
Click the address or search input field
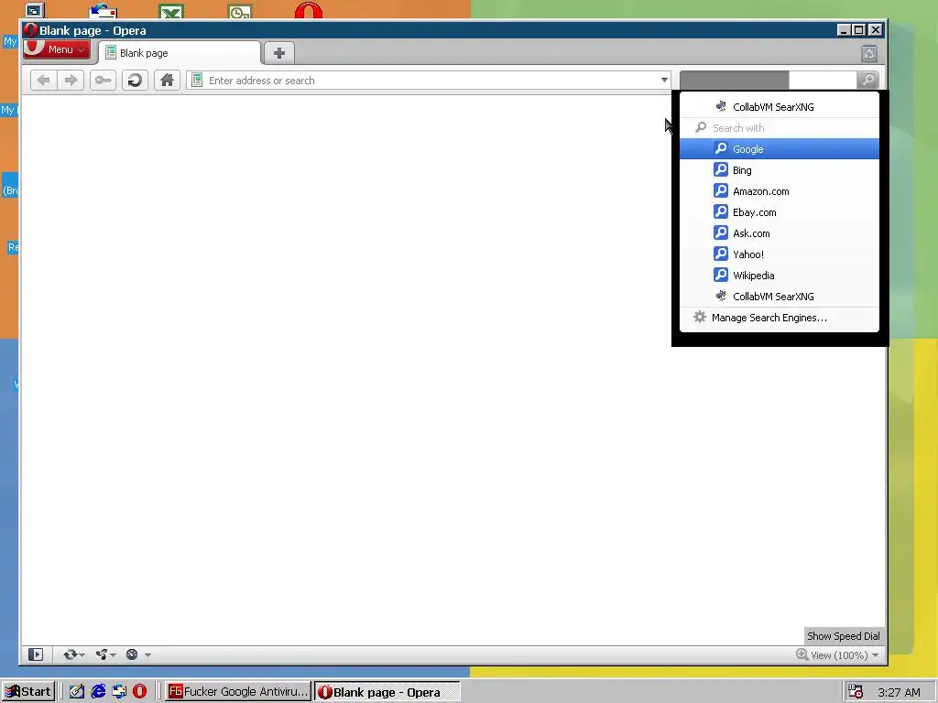pyautogui.click(x=431, y=81)
